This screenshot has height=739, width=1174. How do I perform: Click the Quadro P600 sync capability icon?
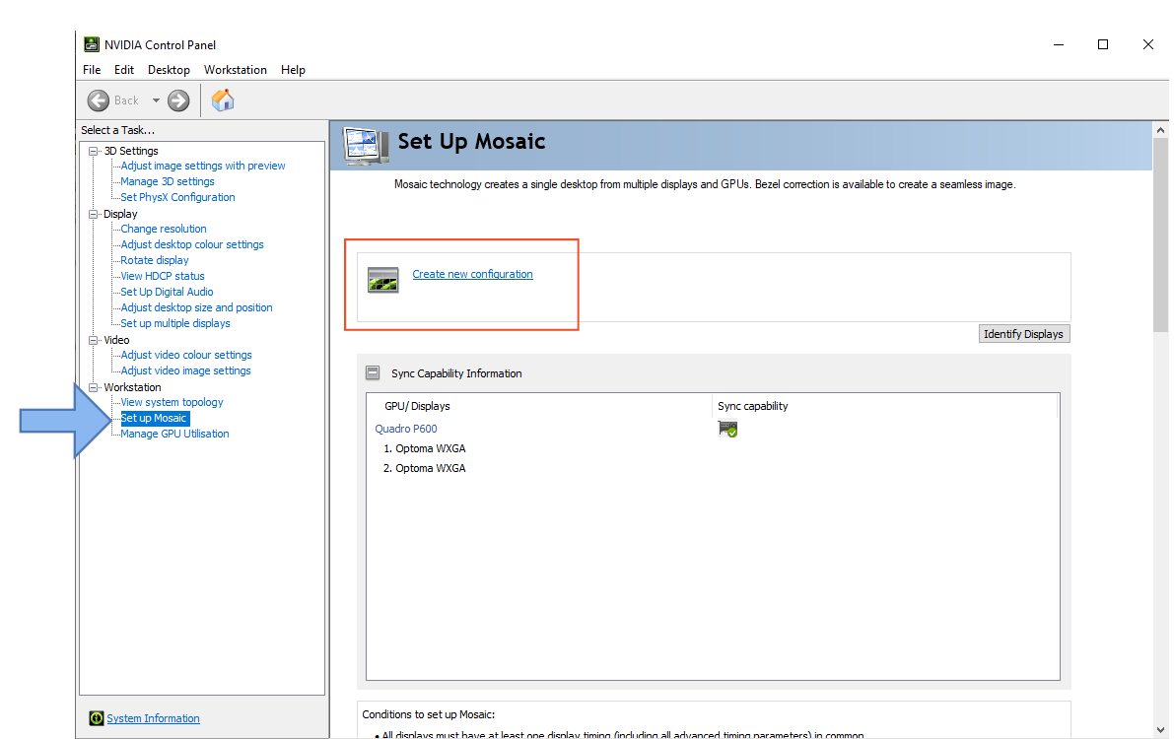pyautogui.click(x=727, y=429)
